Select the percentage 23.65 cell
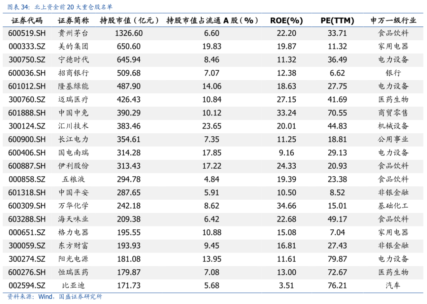The width and height of the screenshot is (427, 304). (212, 126)
